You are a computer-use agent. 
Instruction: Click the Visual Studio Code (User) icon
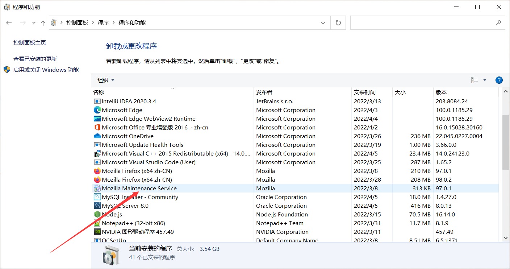pyautogui.click(x=97, y=162)
